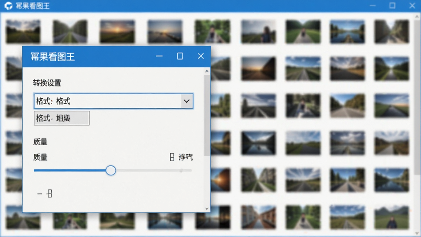Viewport: 421px width, 237px height.
Task: Maximize the main image viewer window
Action: 392,6
